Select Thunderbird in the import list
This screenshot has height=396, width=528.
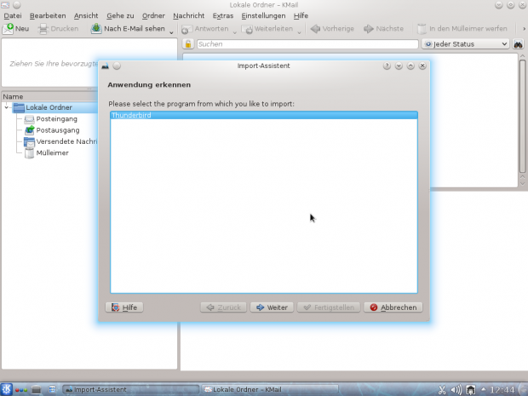click(x=264, y=115)
